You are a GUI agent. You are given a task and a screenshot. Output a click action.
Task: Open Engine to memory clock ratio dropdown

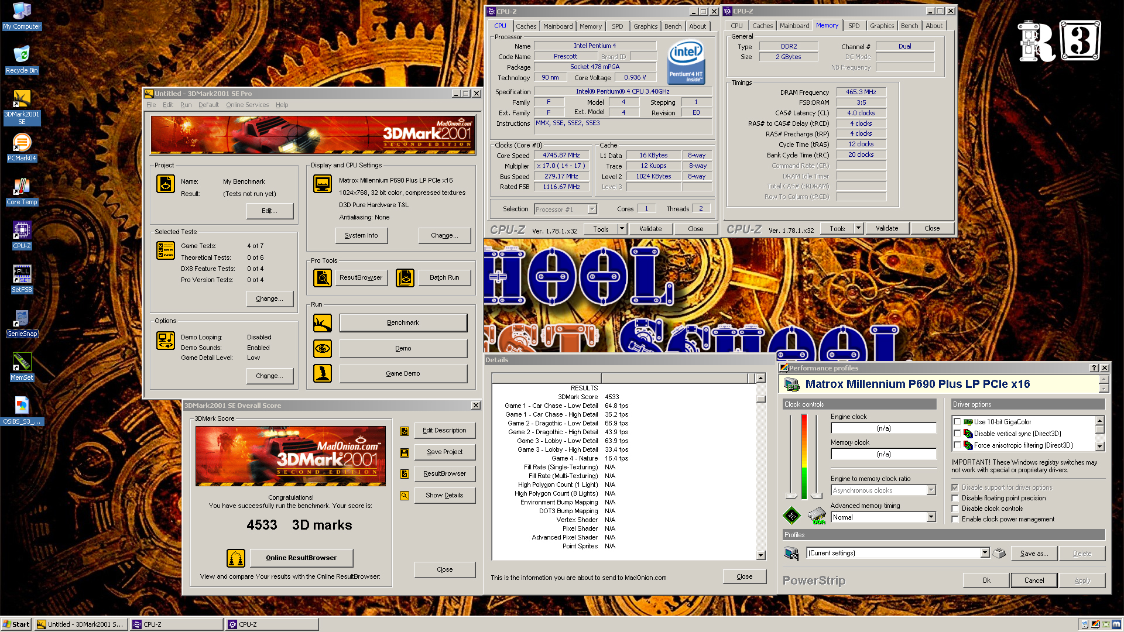pos(931,490)
